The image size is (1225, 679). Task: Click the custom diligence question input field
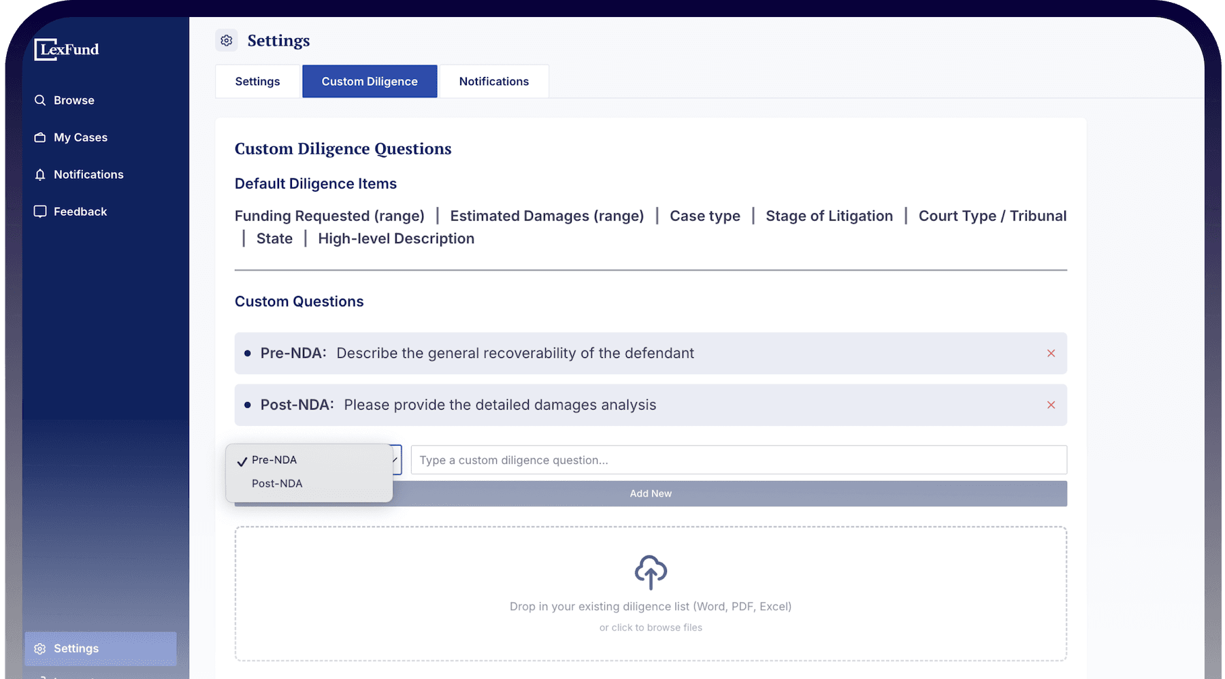738,460
